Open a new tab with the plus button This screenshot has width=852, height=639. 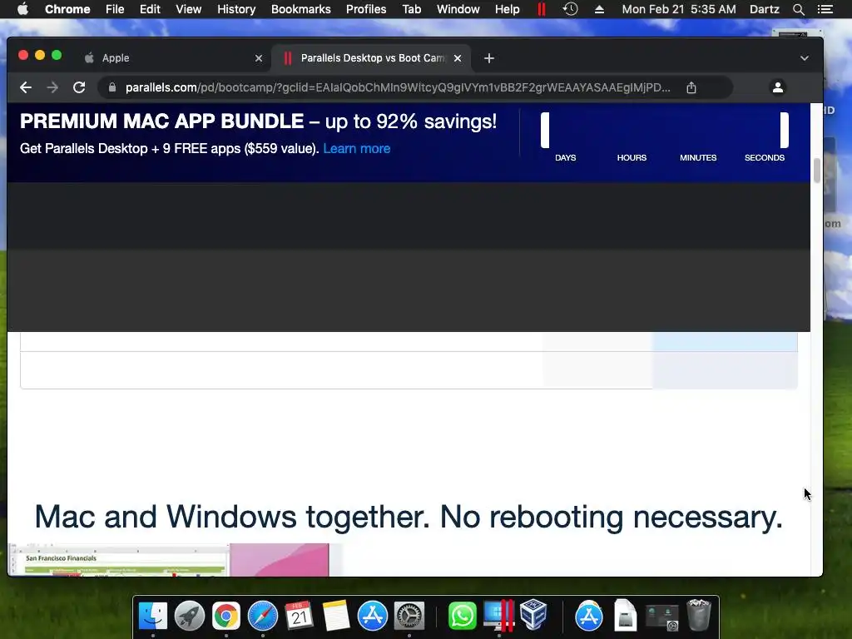tap(489, 58)
